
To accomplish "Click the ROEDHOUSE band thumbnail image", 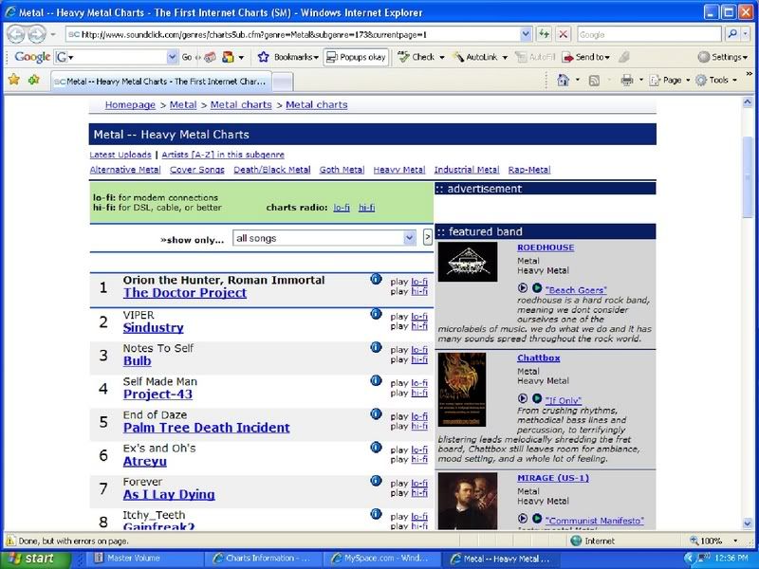I will [x=468, y=262].
